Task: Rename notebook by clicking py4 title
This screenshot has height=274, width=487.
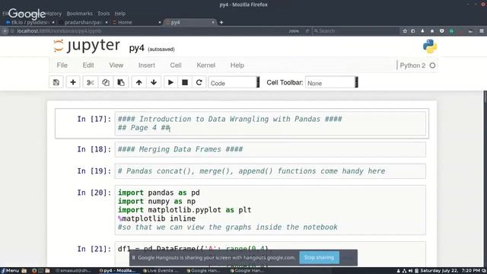Action: (137, 48)
